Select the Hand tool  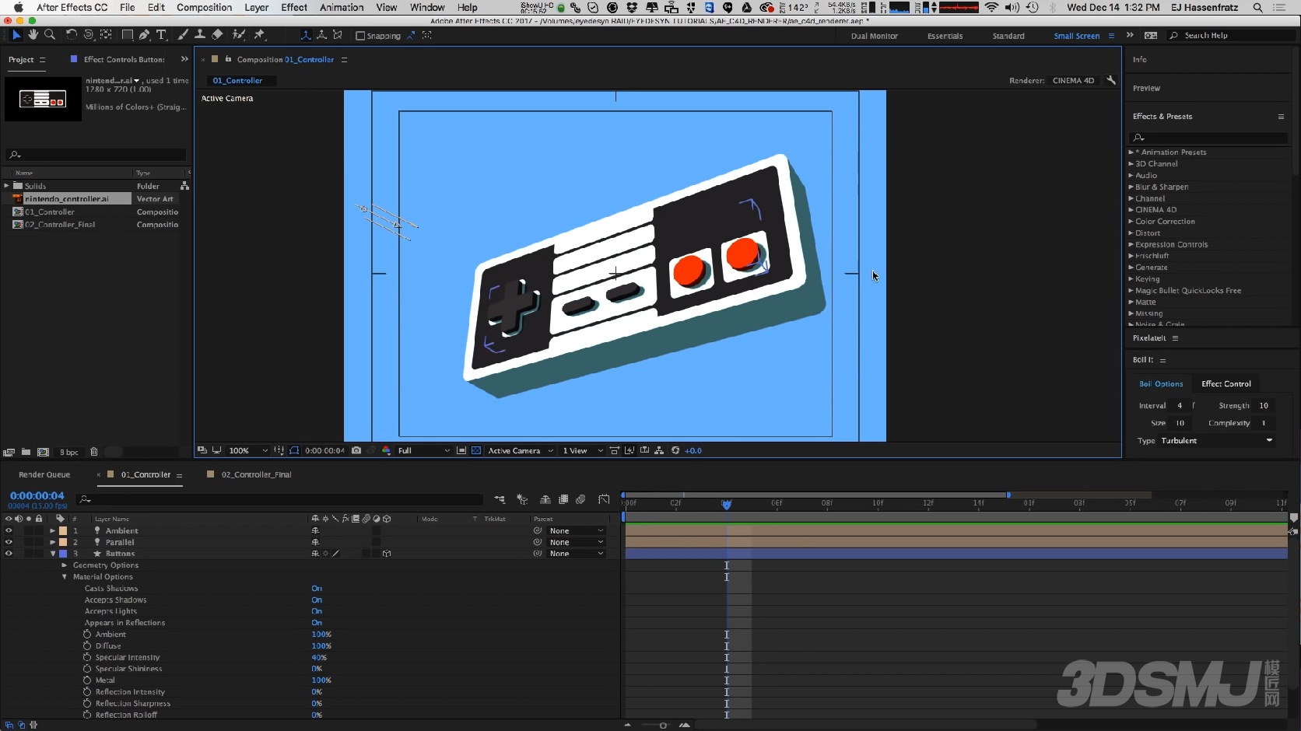click(x=33, y=35)
